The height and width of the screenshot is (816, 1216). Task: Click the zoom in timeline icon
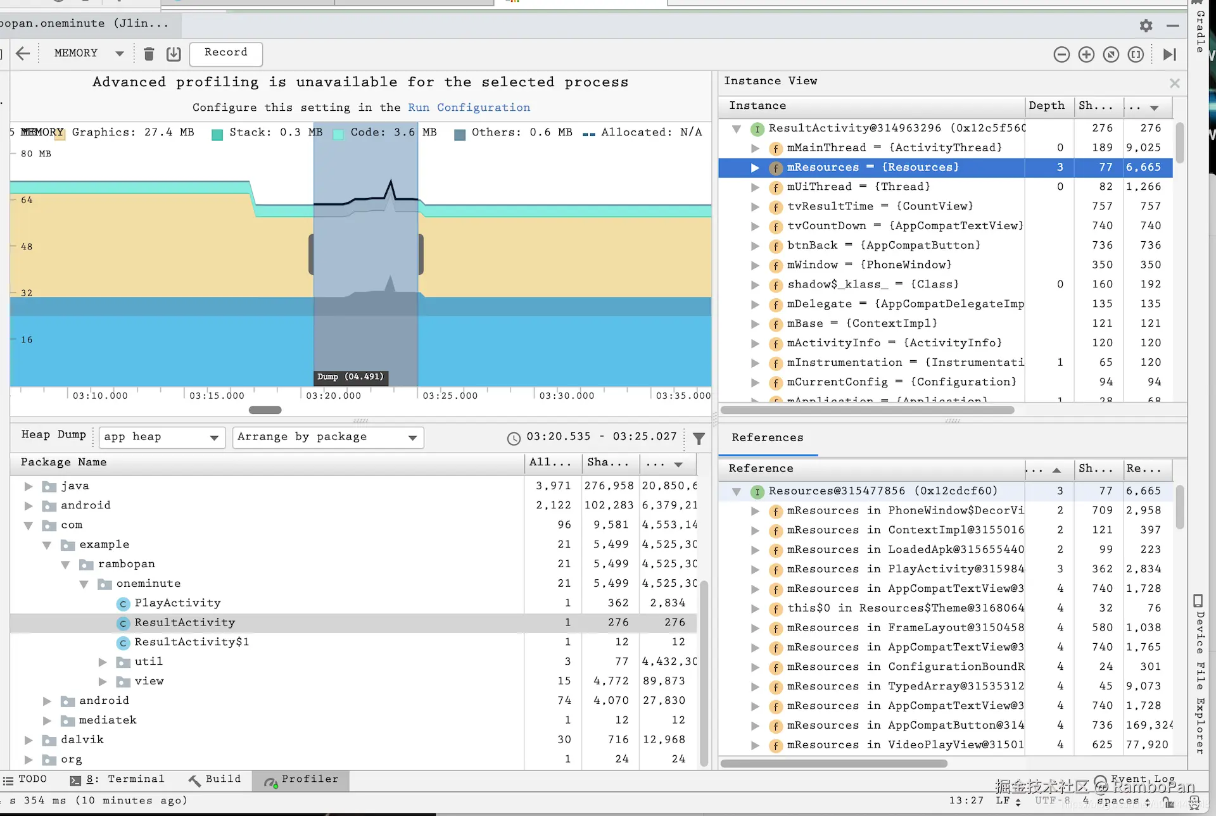point(1086,54)
